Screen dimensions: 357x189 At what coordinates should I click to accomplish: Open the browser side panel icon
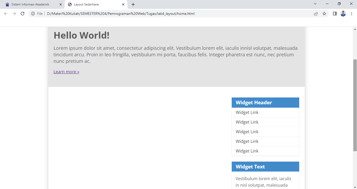tap(335, 14)
